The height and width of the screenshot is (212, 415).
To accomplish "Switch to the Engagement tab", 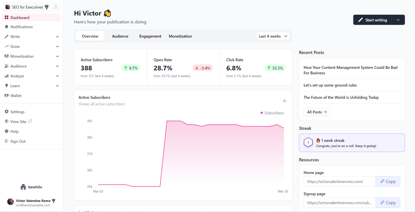I will (x=150, y=36).
